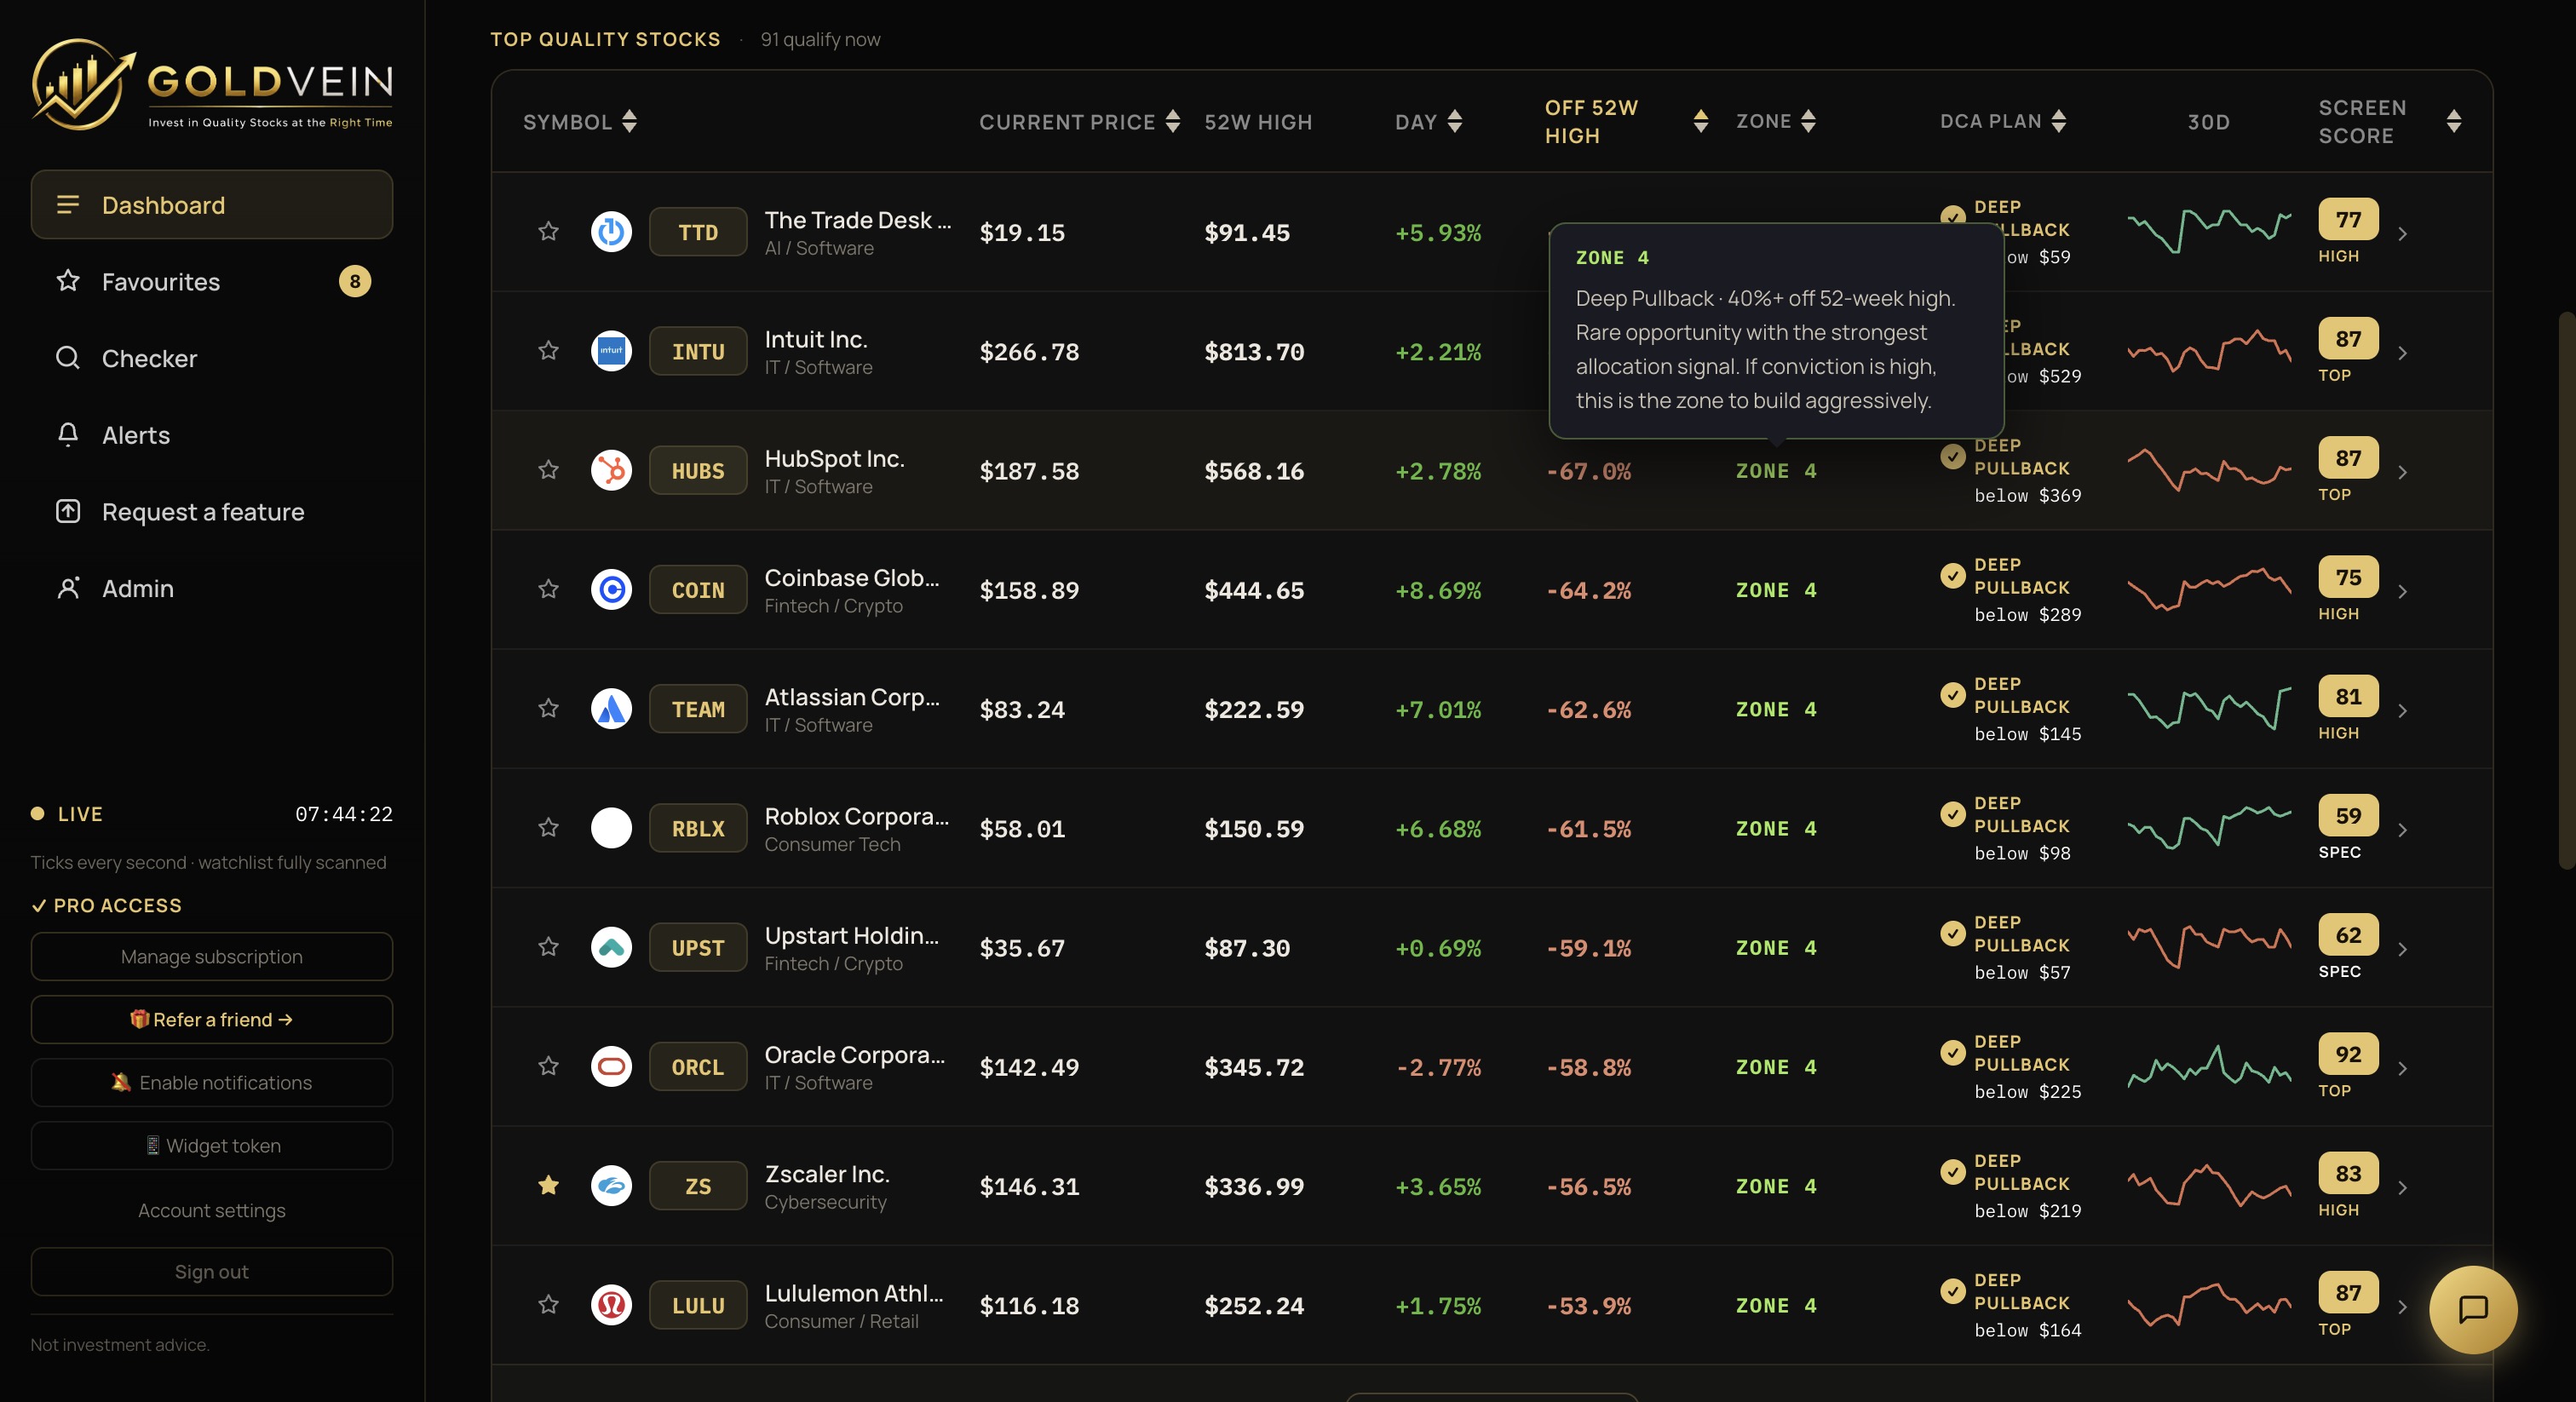
Task: Expand the COIN row chevron
Action: (x=2402, y=591)
